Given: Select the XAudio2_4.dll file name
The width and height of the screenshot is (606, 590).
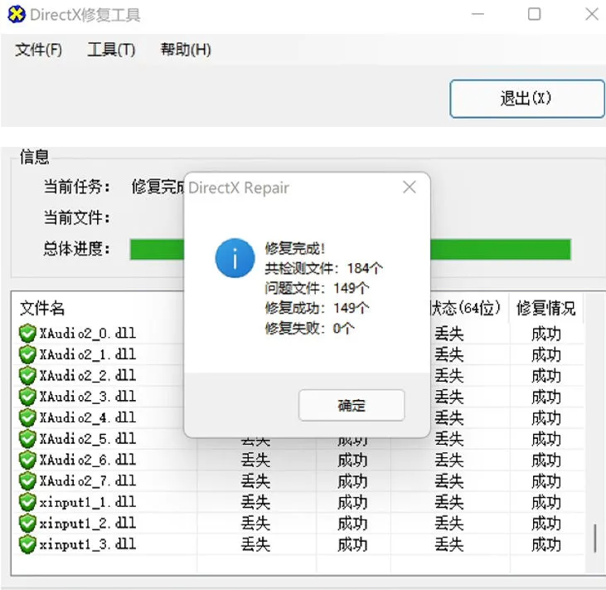Looking at the screenshot, I should 87,418.
